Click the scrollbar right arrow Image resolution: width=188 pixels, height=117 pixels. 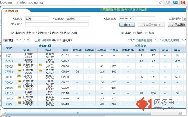click(179, 113)
